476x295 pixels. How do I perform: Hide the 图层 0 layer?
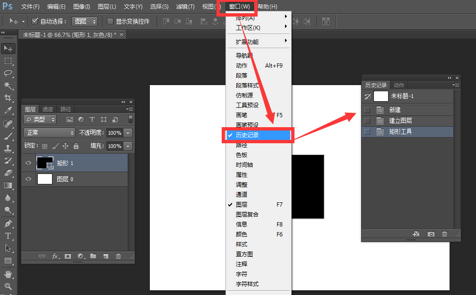28,179
